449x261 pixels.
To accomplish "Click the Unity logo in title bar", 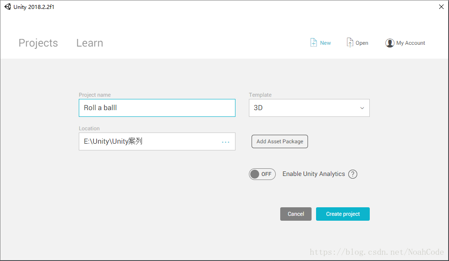I will (x=8, y=7).
